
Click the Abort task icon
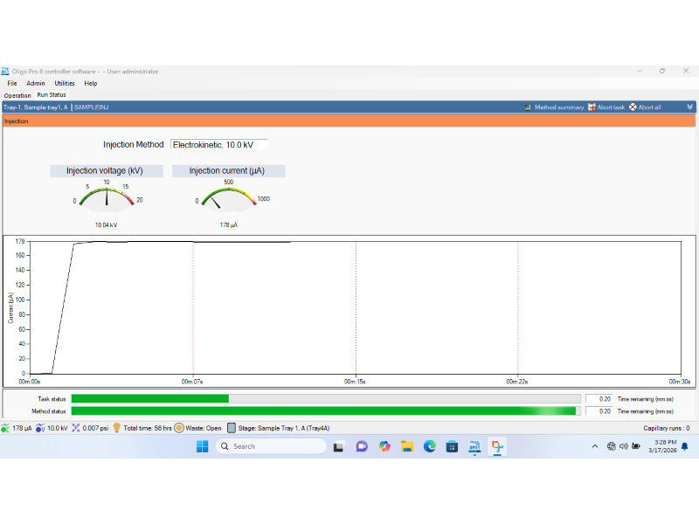(592, 107)
